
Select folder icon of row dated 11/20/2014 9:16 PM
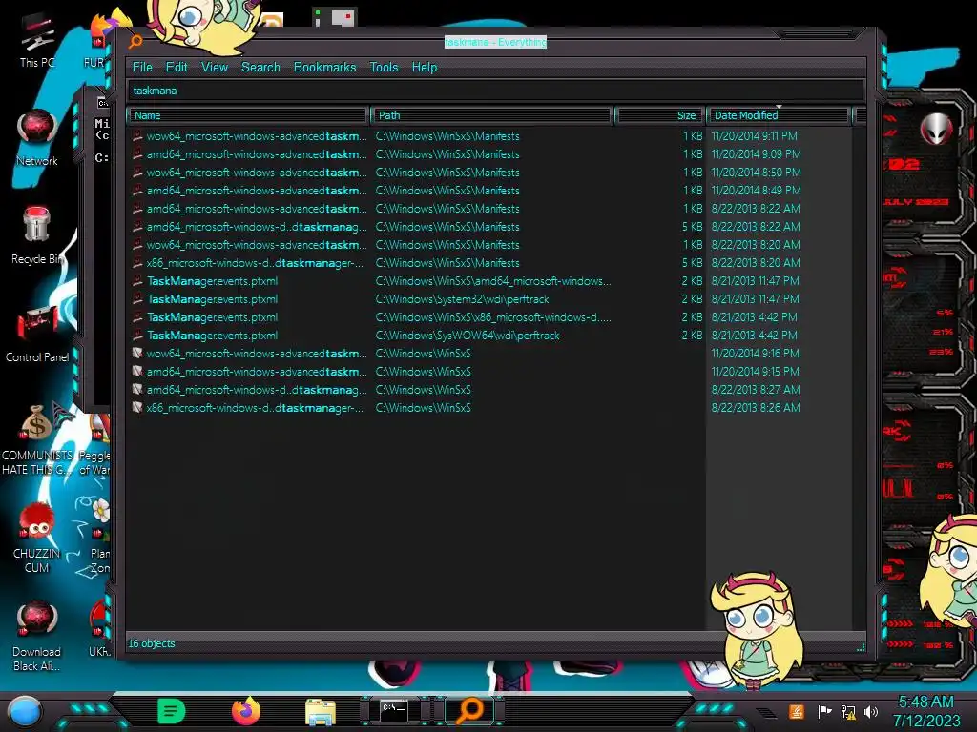point(137,353)
